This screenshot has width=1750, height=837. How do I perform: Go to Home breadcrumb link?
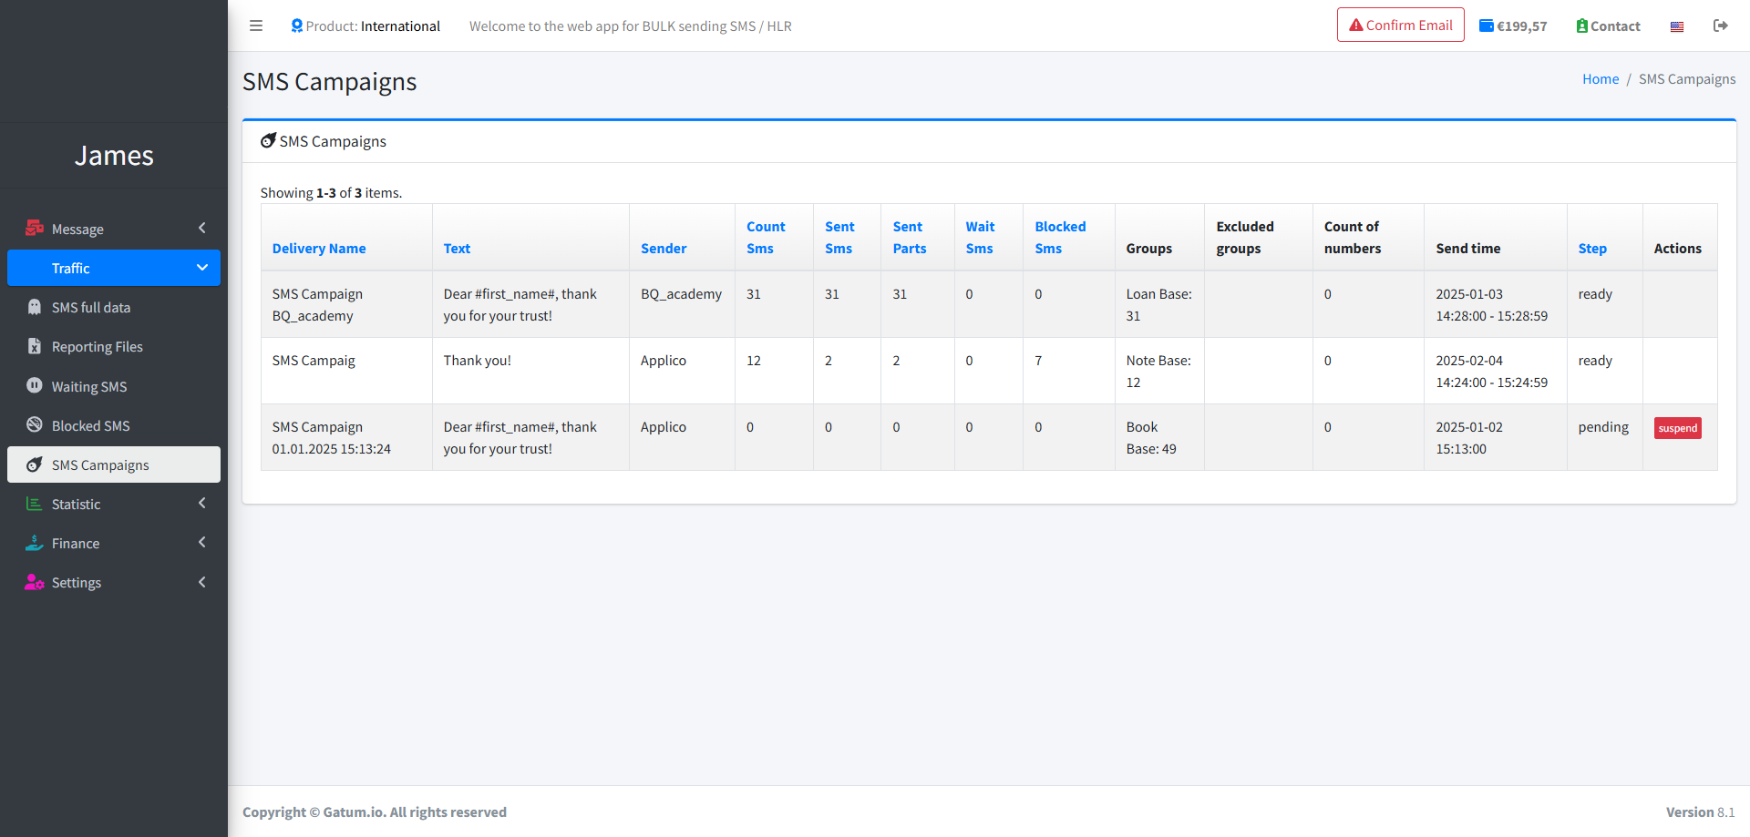coord(1600,79)
